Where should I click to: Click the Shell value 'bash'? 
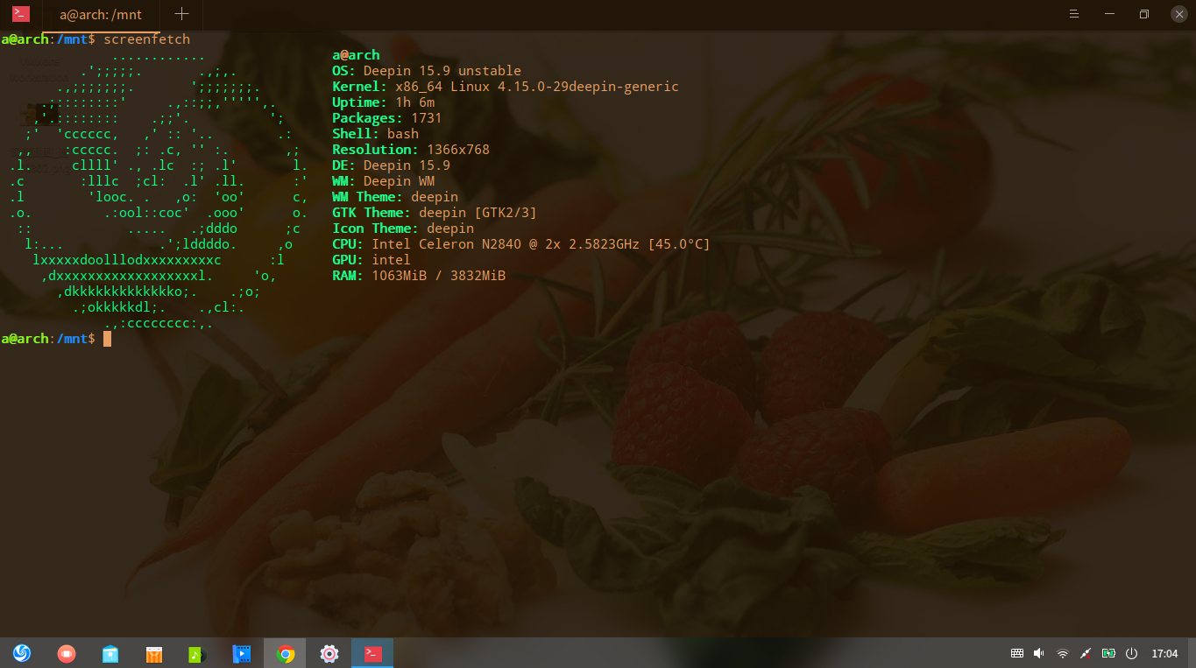click(x=403, y=134)
